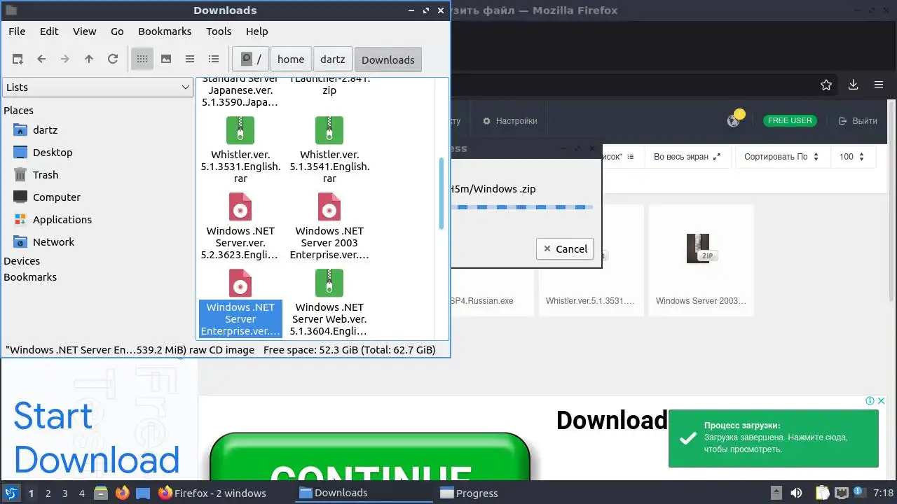Switch to thumbnail view in file manager
The image size is (897, 504).
(166, 59)
